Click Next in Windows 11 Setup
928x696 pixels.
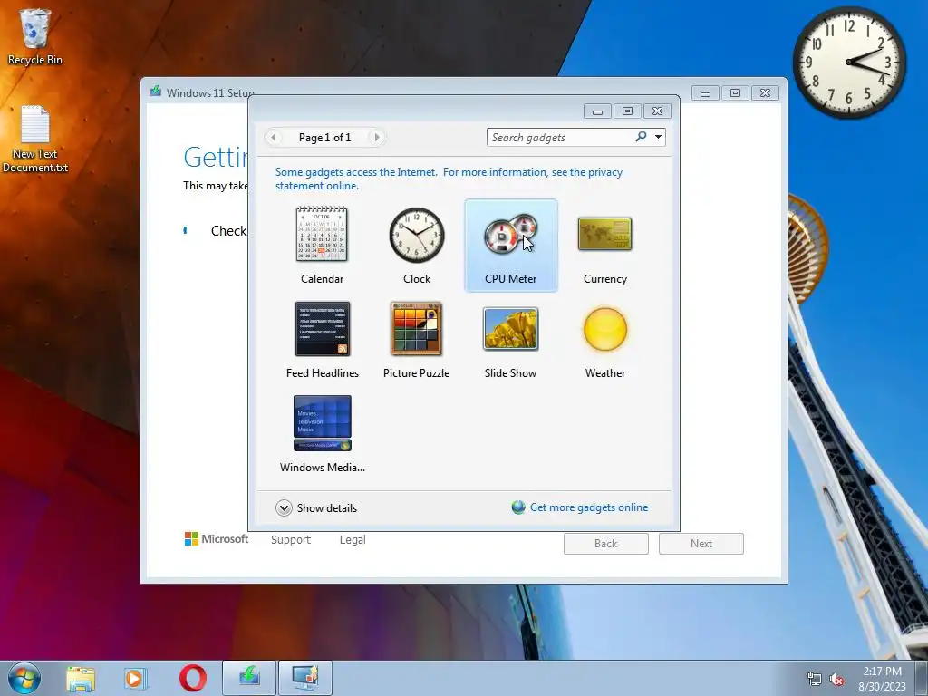click(701, 544)
